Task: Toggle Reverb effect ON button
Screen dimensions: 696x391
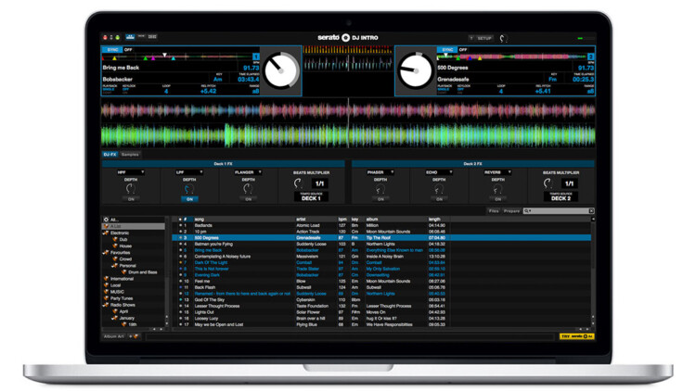Action: coord(497,199)
